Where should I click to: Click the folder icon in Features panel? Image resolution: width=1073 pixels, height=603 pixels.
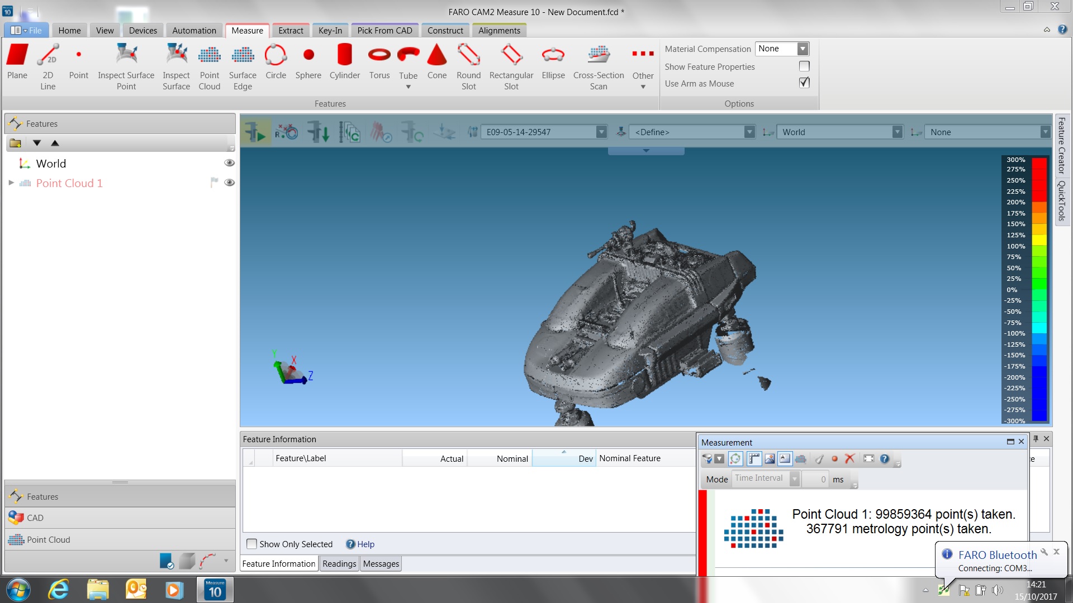point(16,143)
